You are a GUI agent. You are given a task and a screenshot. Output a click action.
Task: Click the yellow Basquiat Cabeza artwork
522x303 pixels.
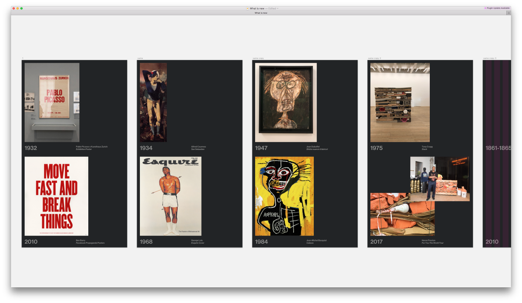point(285,196)
